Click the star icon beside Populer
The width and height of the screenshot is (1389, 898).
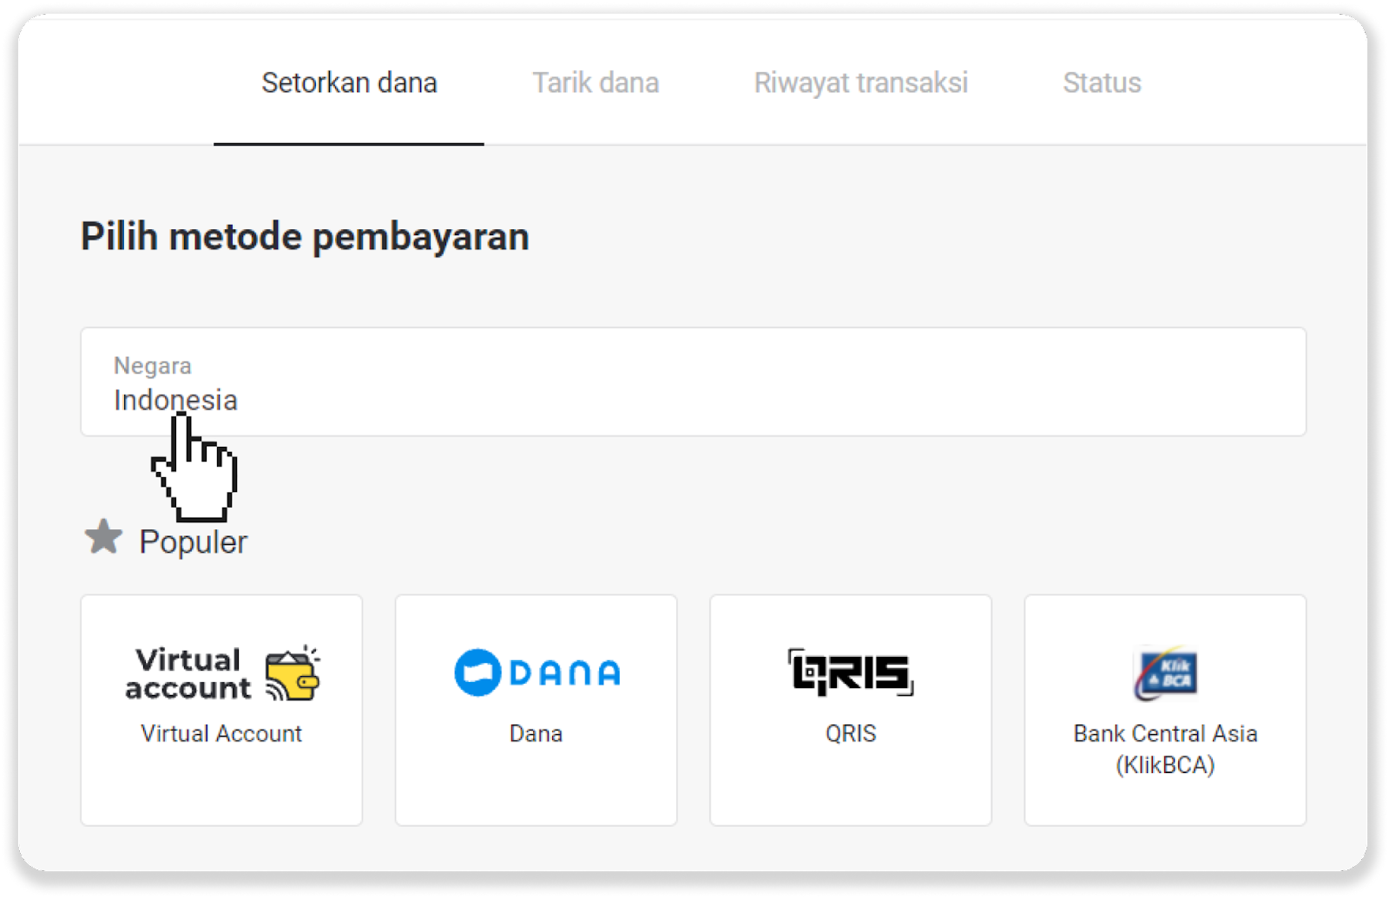[103, 537]
